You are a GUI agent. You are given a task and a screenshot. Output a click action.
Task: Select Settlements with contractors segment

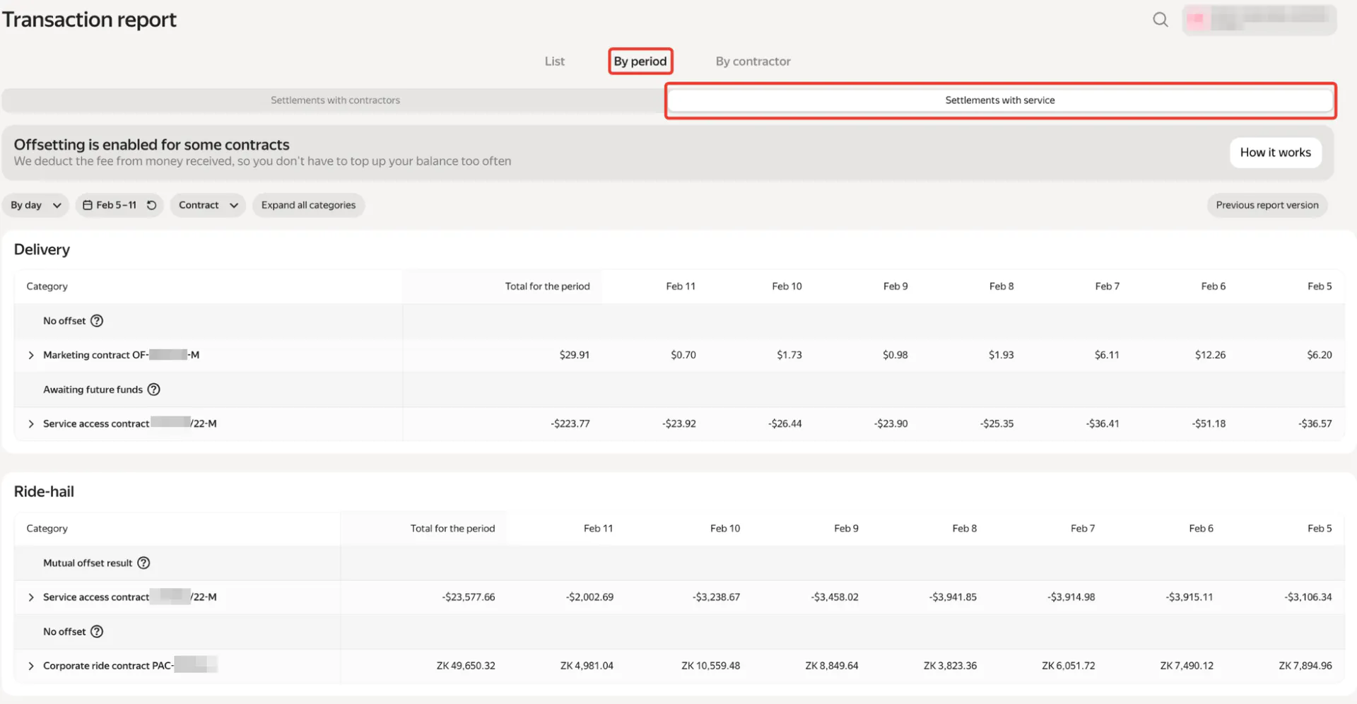335,100
